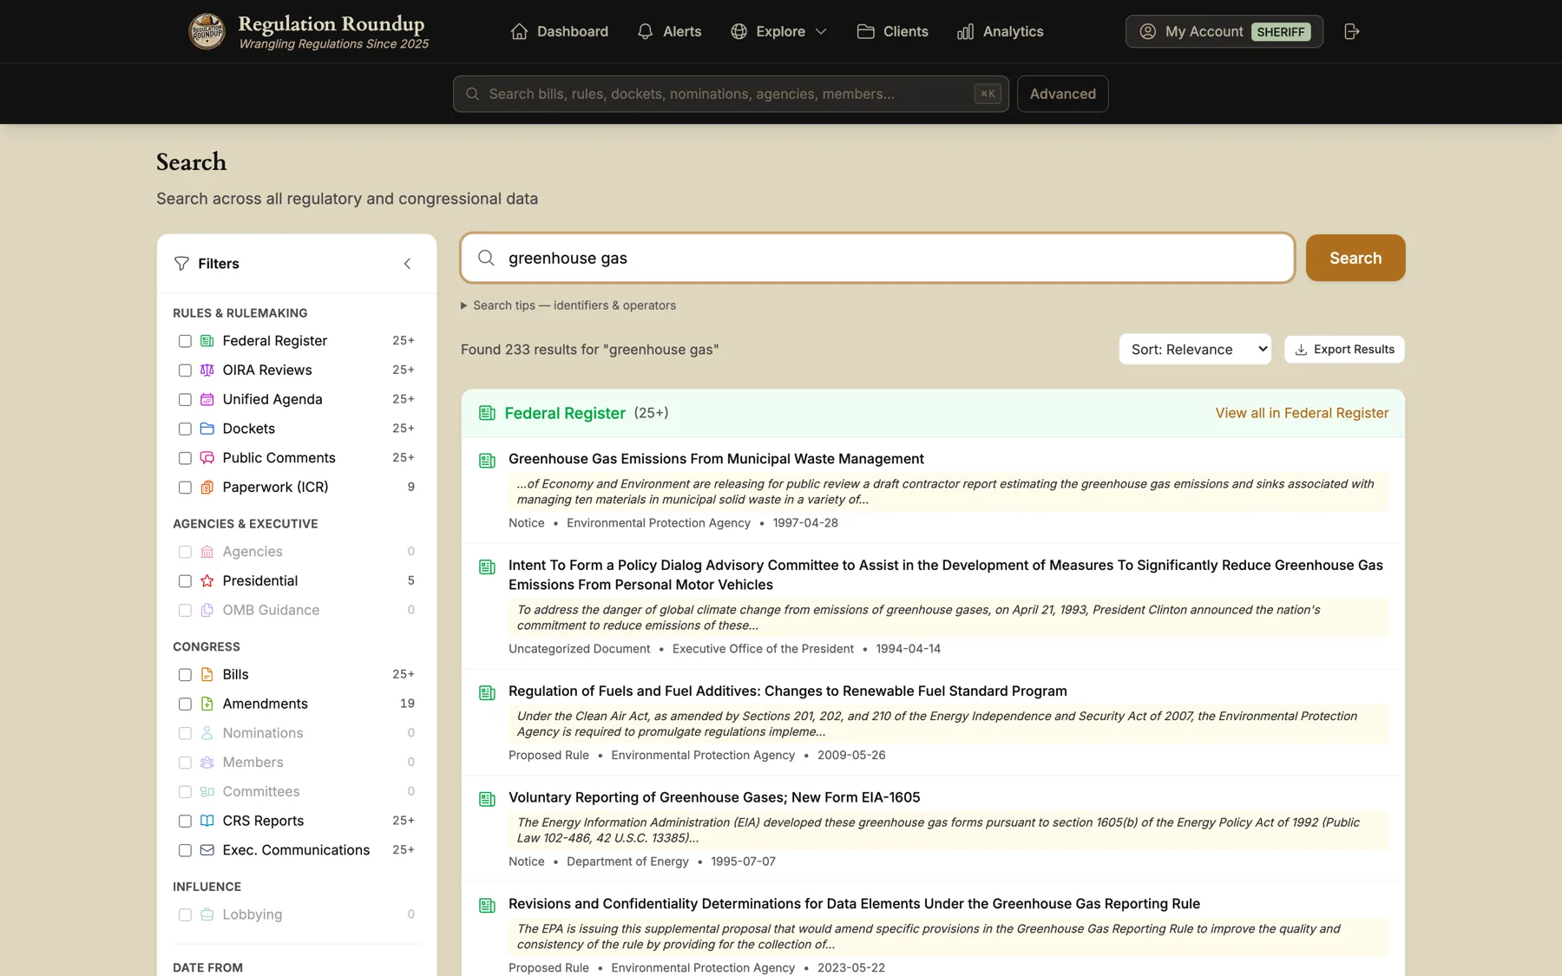The height and width of the screenshot is (976, 1562).
Task: Click the Federal Register newspaper filter icon
Action: (x=207, y=341)
